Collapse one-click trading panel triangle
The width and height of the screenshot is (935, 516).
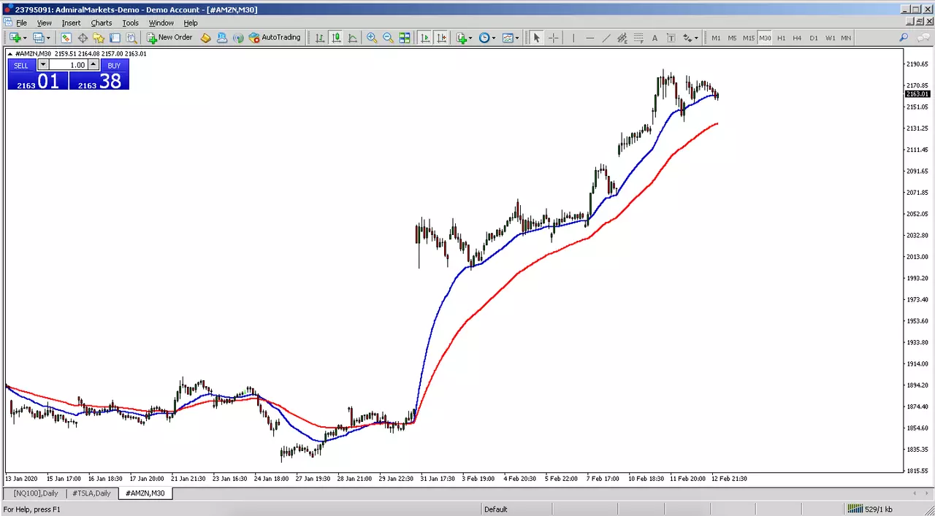coord(10,53)
